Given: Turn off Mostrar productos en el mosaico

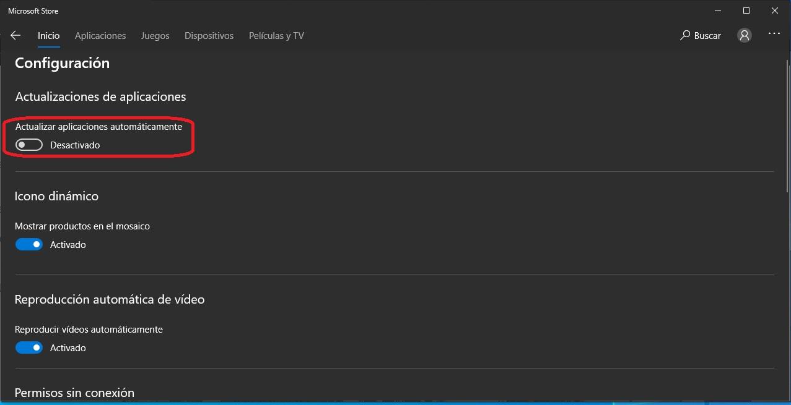Looking at the screenshot, I should point(29,245).
